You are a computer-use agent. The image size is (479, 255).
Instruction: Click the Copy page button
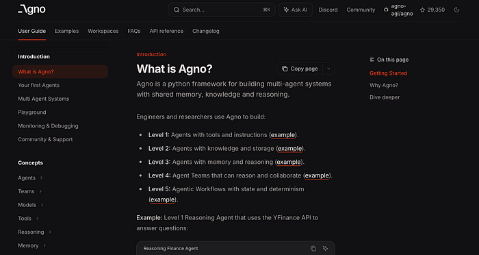(300, 69)
